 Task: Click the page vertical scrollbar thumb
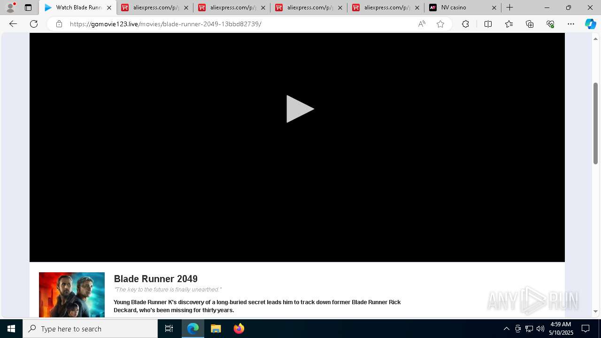point(595,123)
